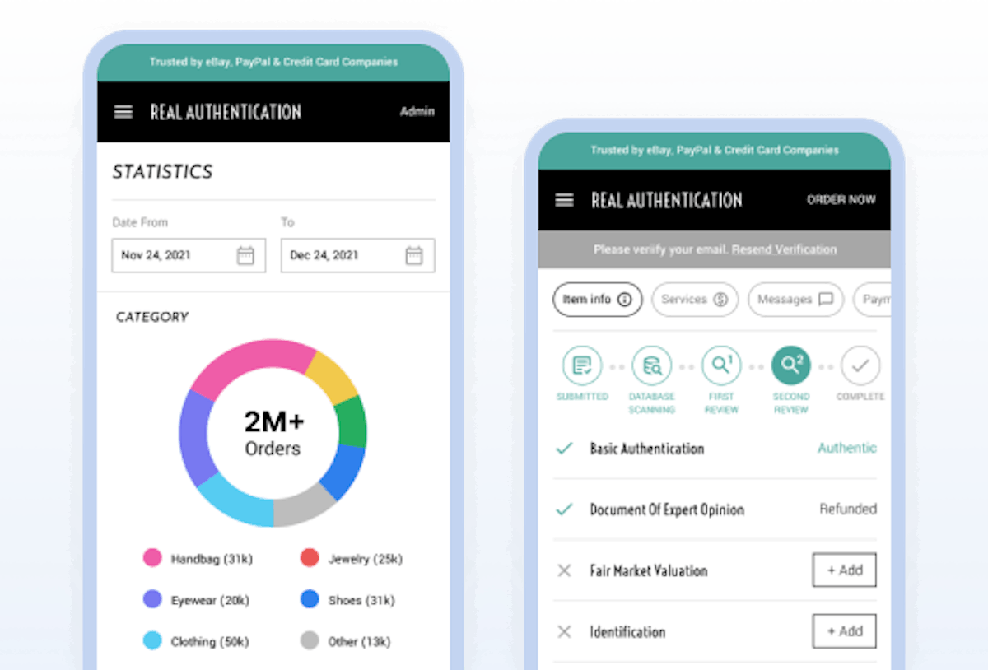The height and width of the screenshot is (670, 988).
Task: Click the light blue donut chart segment
Action: pos(235,500)
